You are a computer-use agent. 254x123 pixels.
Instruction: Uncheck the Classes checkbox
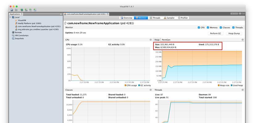[x=221, y=28]
